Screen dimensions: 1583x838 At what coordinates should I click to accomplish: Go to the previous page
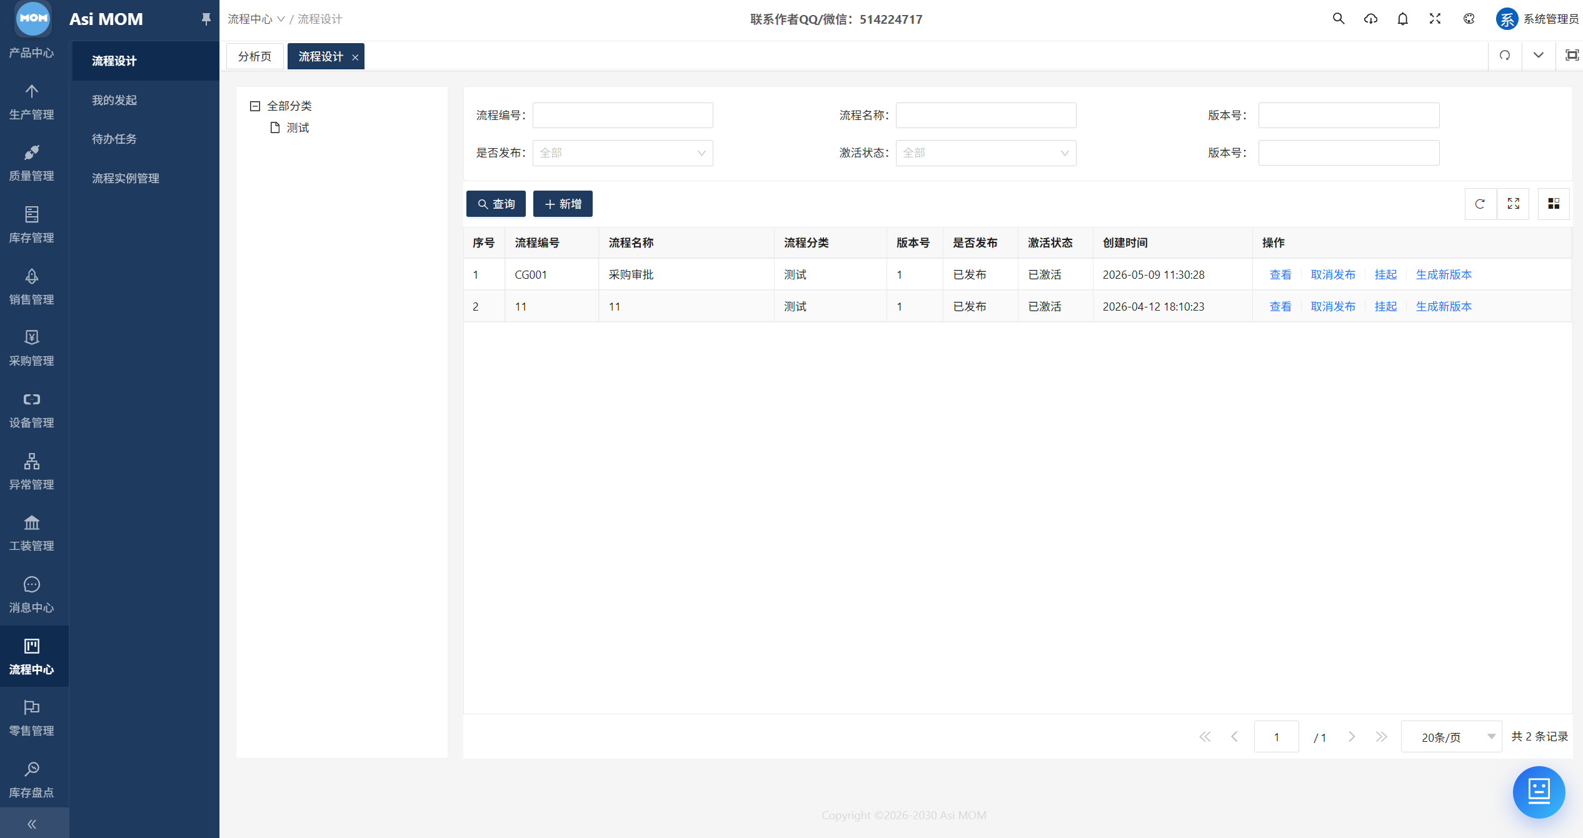click(x=1234, y=737)
